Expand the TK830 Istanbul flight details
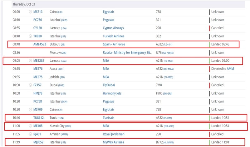 point(30,36)
